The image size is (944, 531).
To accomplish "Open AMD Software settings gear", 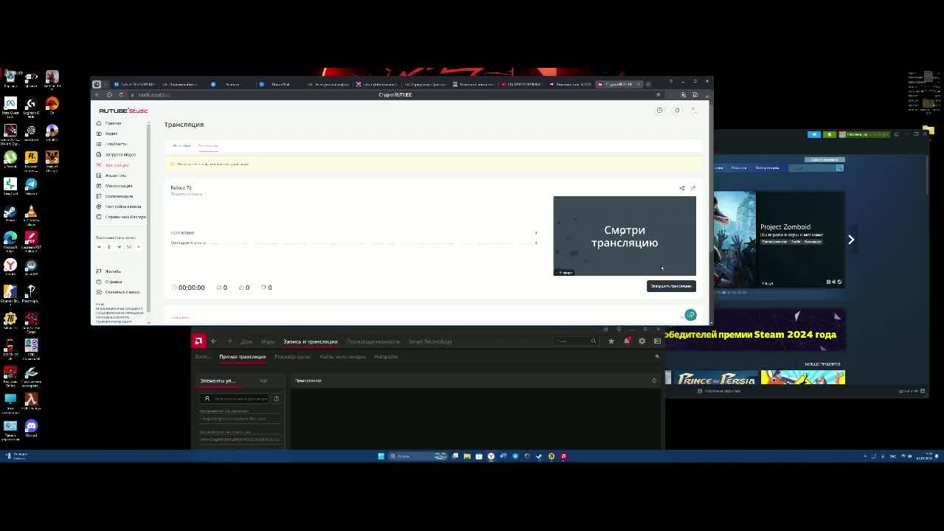I will pos(642,341).
